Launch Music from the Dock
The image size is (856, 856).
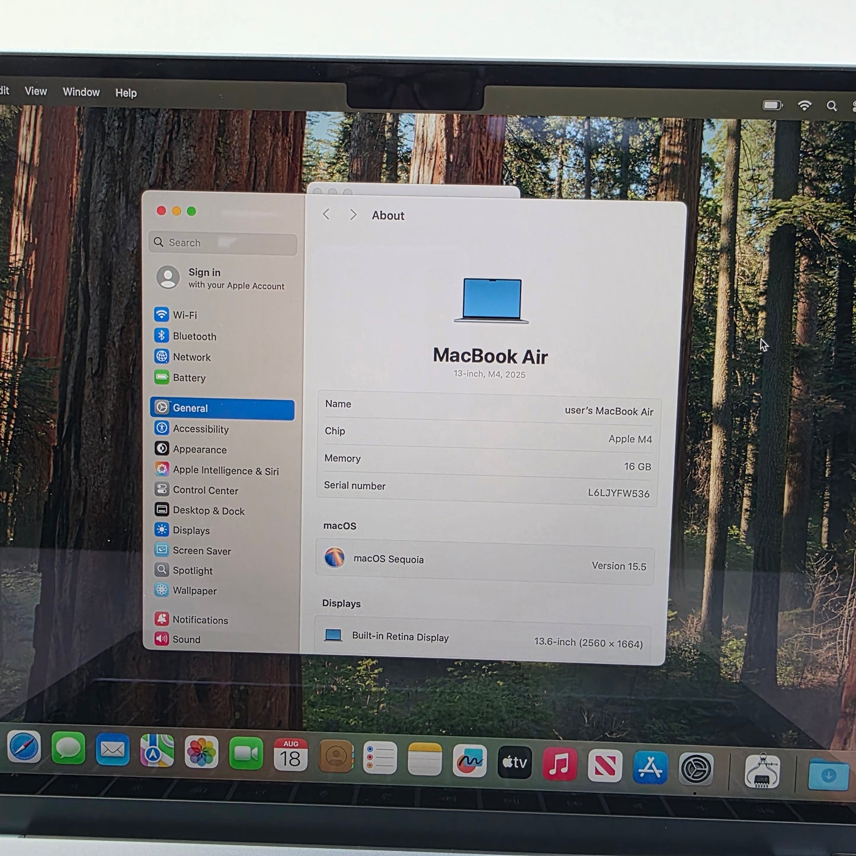click(x=560, y=764)
